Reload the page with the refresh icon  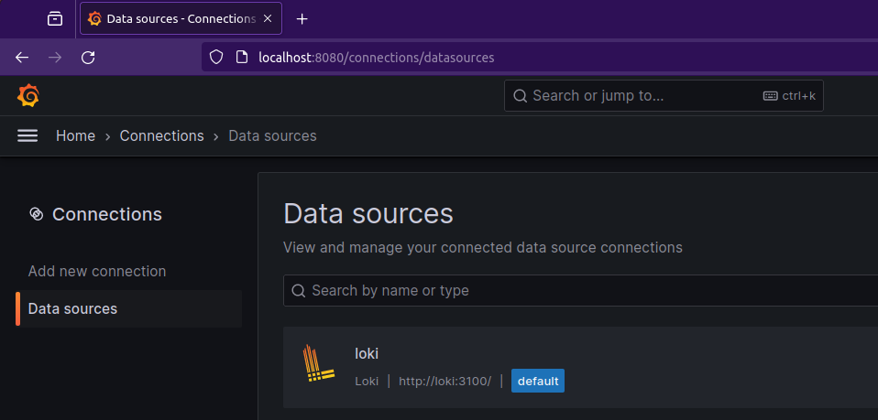88,57
